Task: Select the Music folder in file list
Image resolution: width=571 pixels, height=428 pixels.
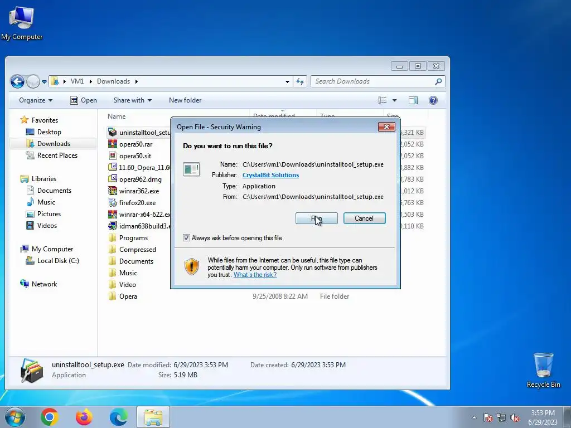Action: (x=128, y=273)
